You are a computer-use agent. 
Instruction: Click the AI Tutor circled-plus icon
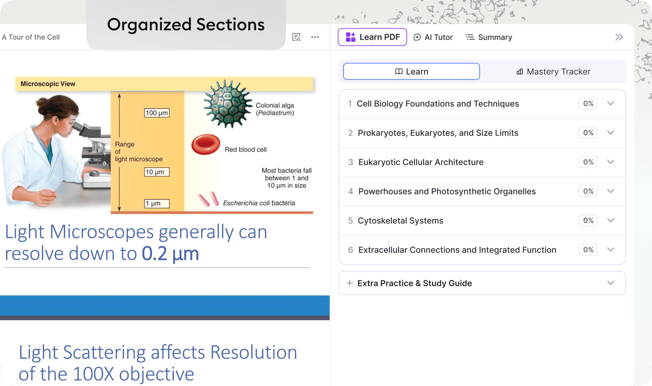click(x=417, y=37)
